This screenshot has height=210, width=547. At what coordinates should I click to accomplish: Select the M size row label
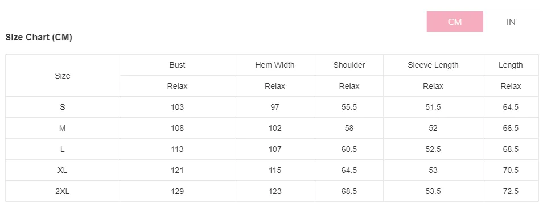[63, 128]
